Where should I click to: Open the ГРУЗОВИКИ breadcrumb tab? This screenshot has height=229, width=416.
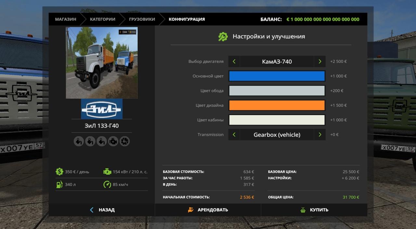(142, 19)
